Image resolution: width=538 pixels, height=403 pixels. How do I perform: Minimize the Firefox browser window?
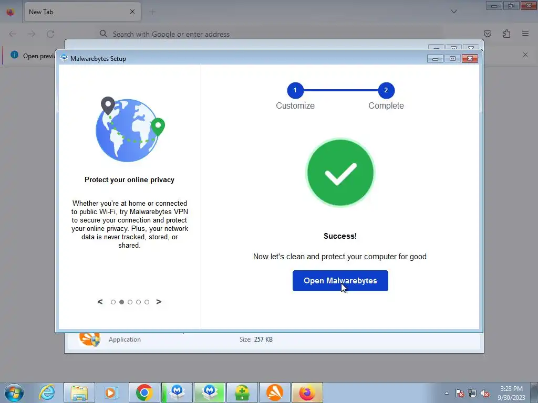coord(494,6)
